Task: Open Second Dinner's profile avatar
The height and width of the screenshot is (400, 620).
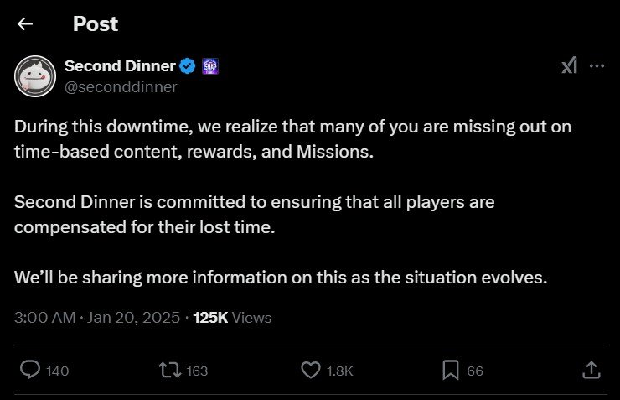Action: coord(35,76)
